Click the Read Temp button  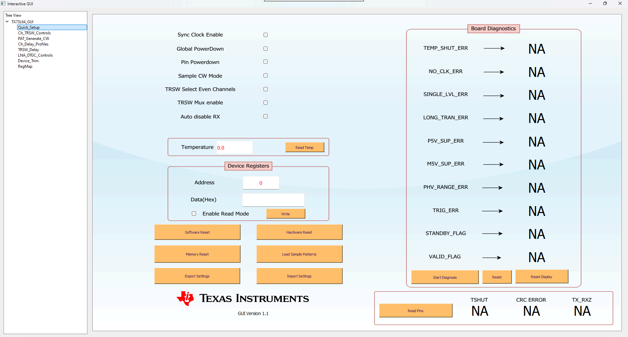point(304,147)
